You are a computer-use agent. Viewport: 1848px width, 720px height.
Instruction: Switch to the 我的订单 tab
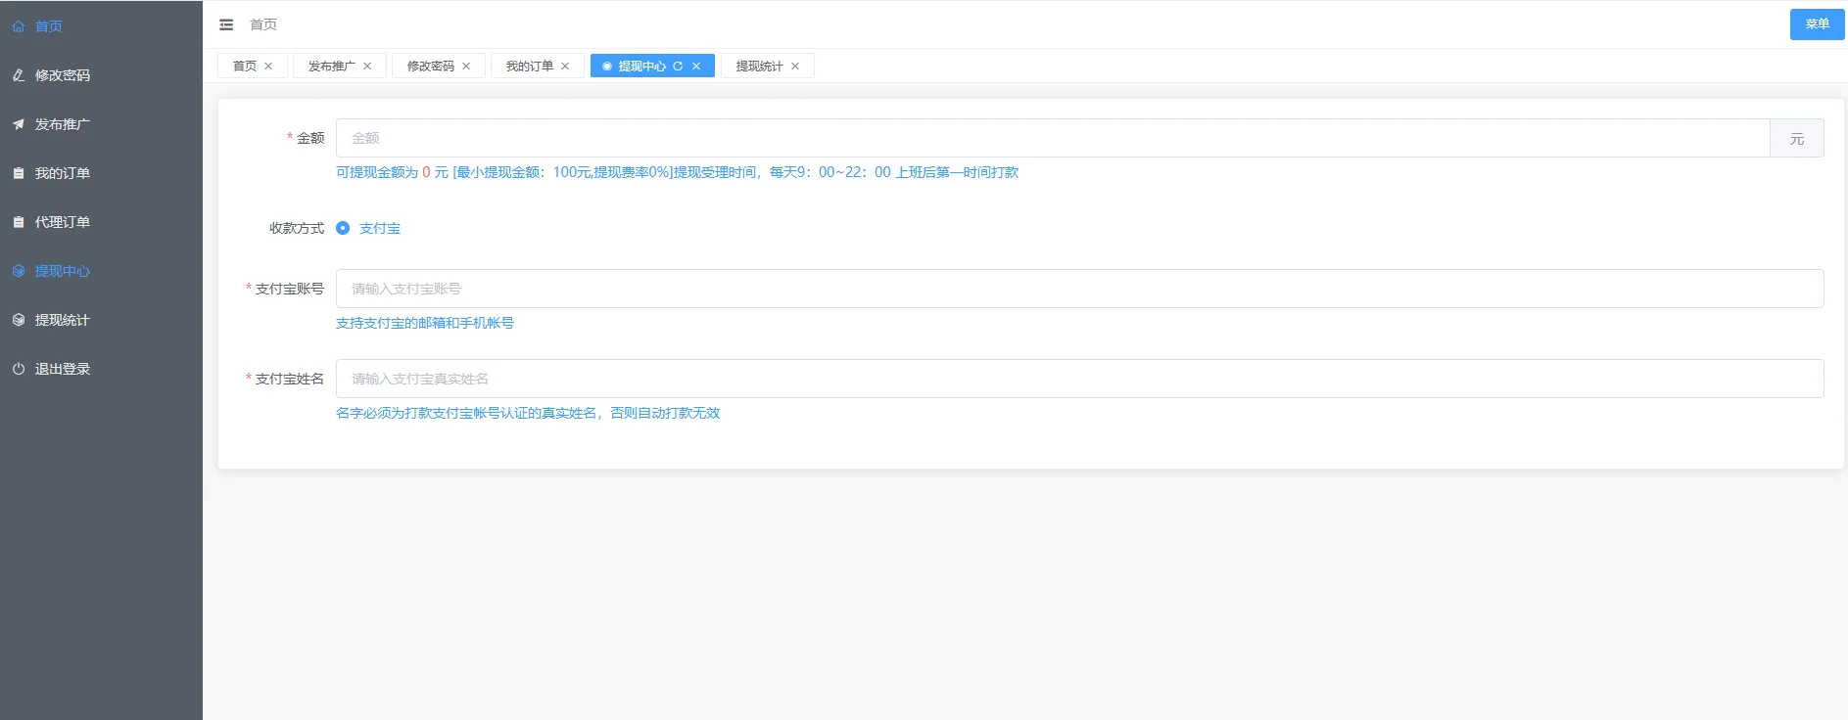(529, 67)
